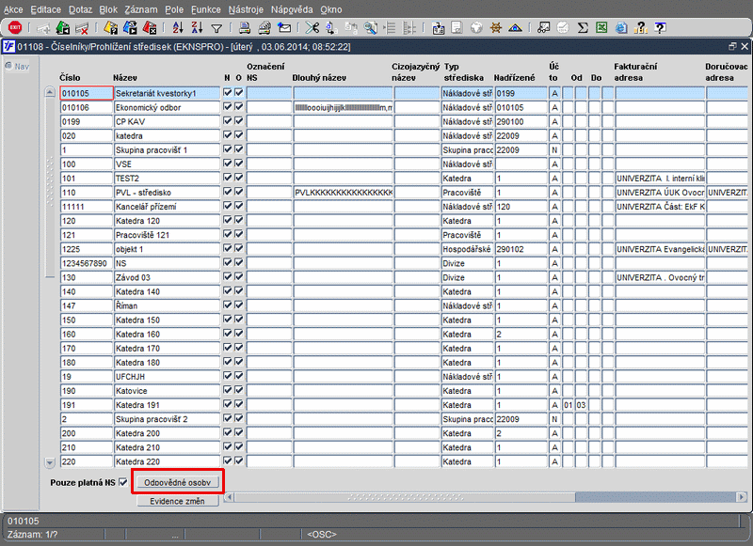Click the record list scroll-up arrow
The width and height of the screenshot is (753, 546).
(x=50, y=91)
